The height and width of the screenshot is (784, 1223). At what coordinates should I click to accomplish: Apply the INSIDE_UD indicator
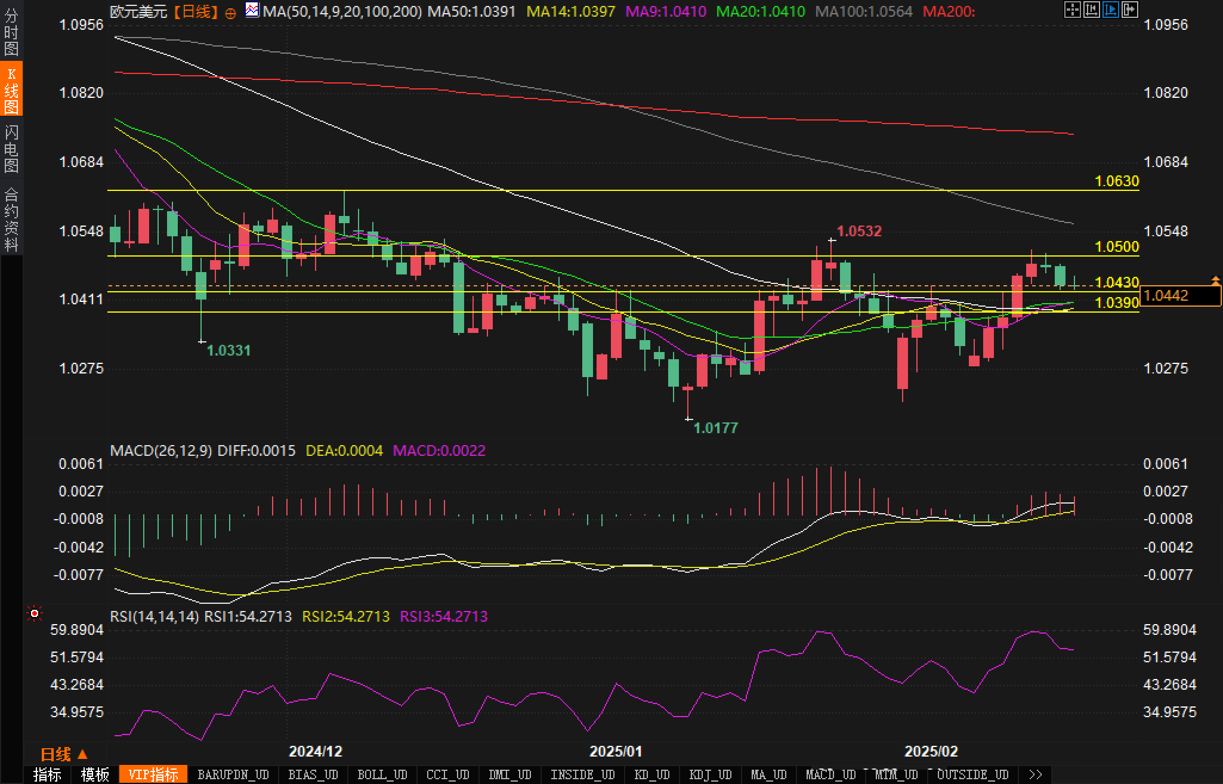[x=583, y=774]
